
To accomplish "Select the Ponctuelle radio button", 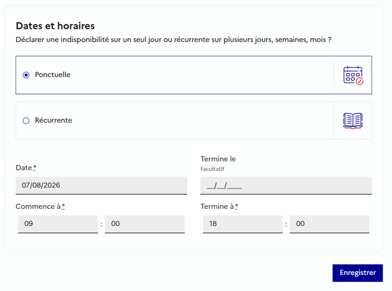I will coord(26,75).
